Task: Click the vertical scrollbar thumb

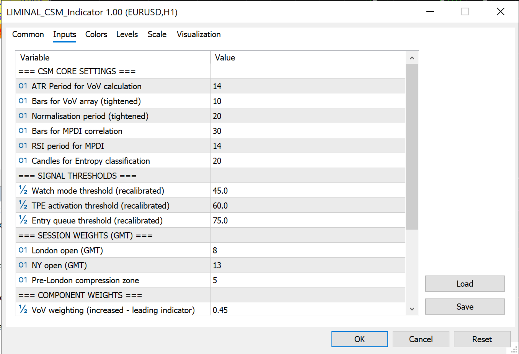Action: (412, 147)
